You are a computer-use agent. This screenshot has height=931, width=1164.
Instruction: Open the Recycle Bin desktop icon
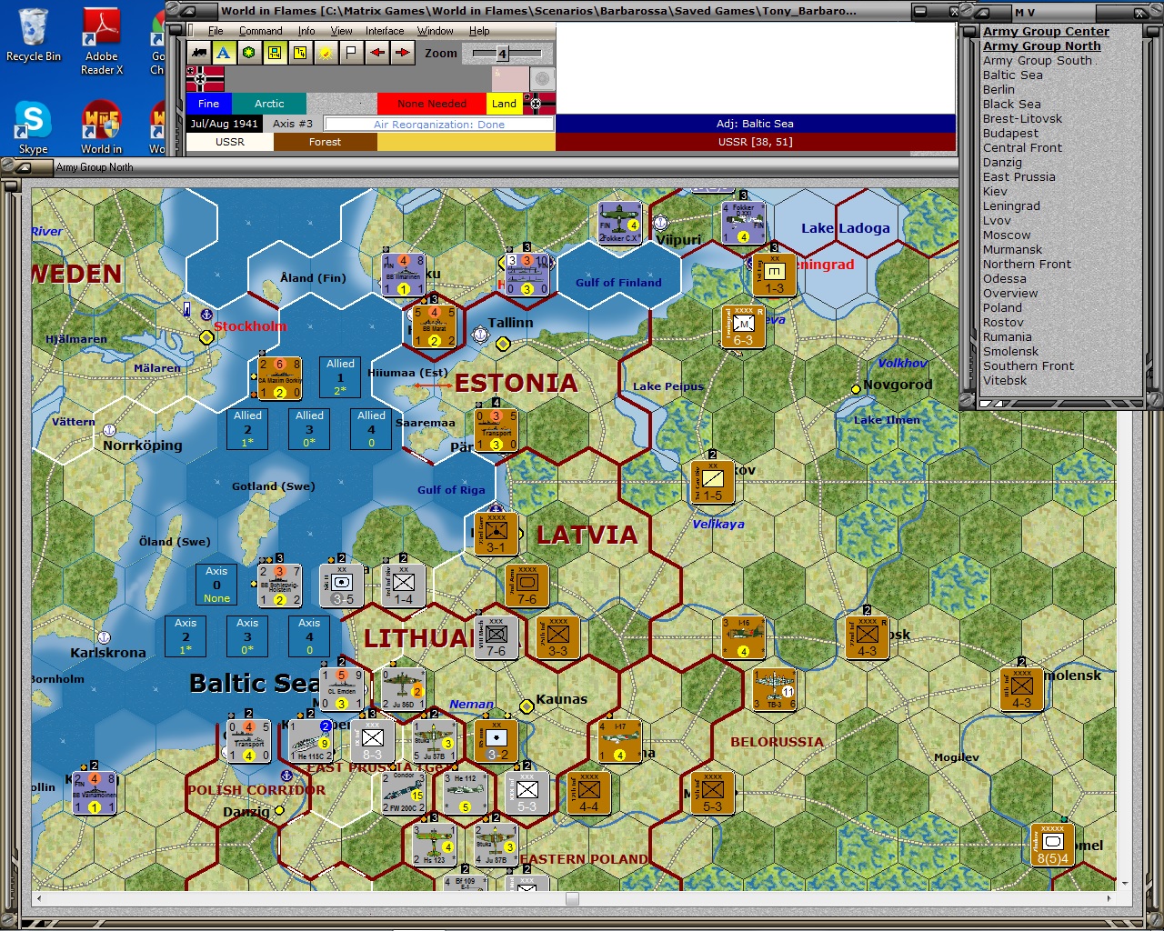[34, 36]
